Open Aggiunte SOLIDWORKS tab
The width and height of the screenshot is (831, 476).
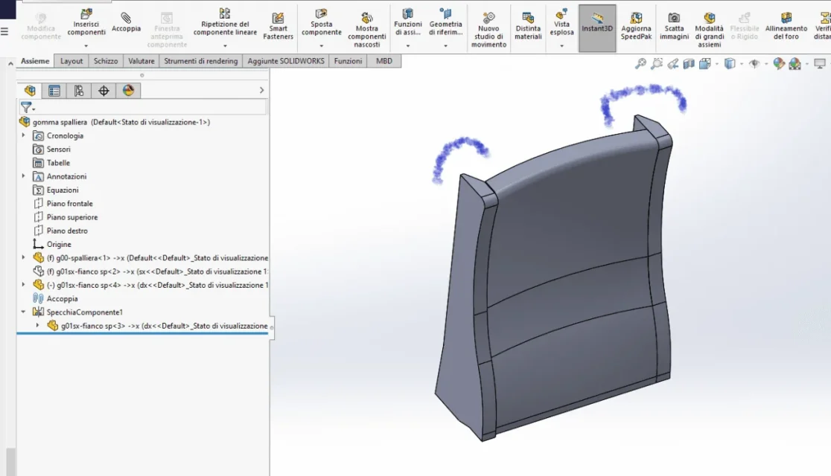coord(286,61)
